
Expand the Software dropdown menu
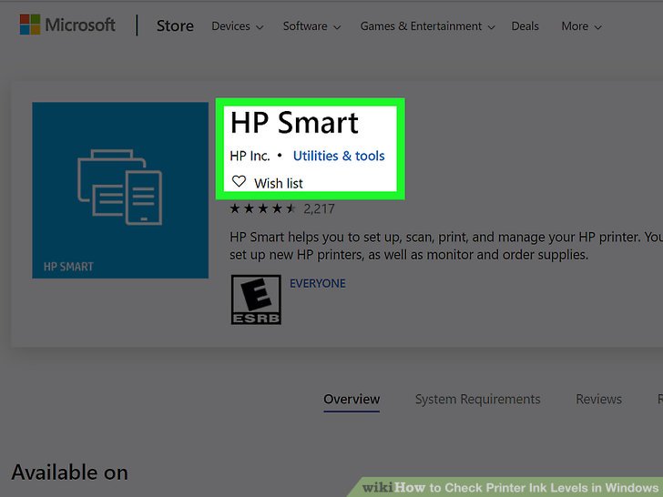pos(311,26)
